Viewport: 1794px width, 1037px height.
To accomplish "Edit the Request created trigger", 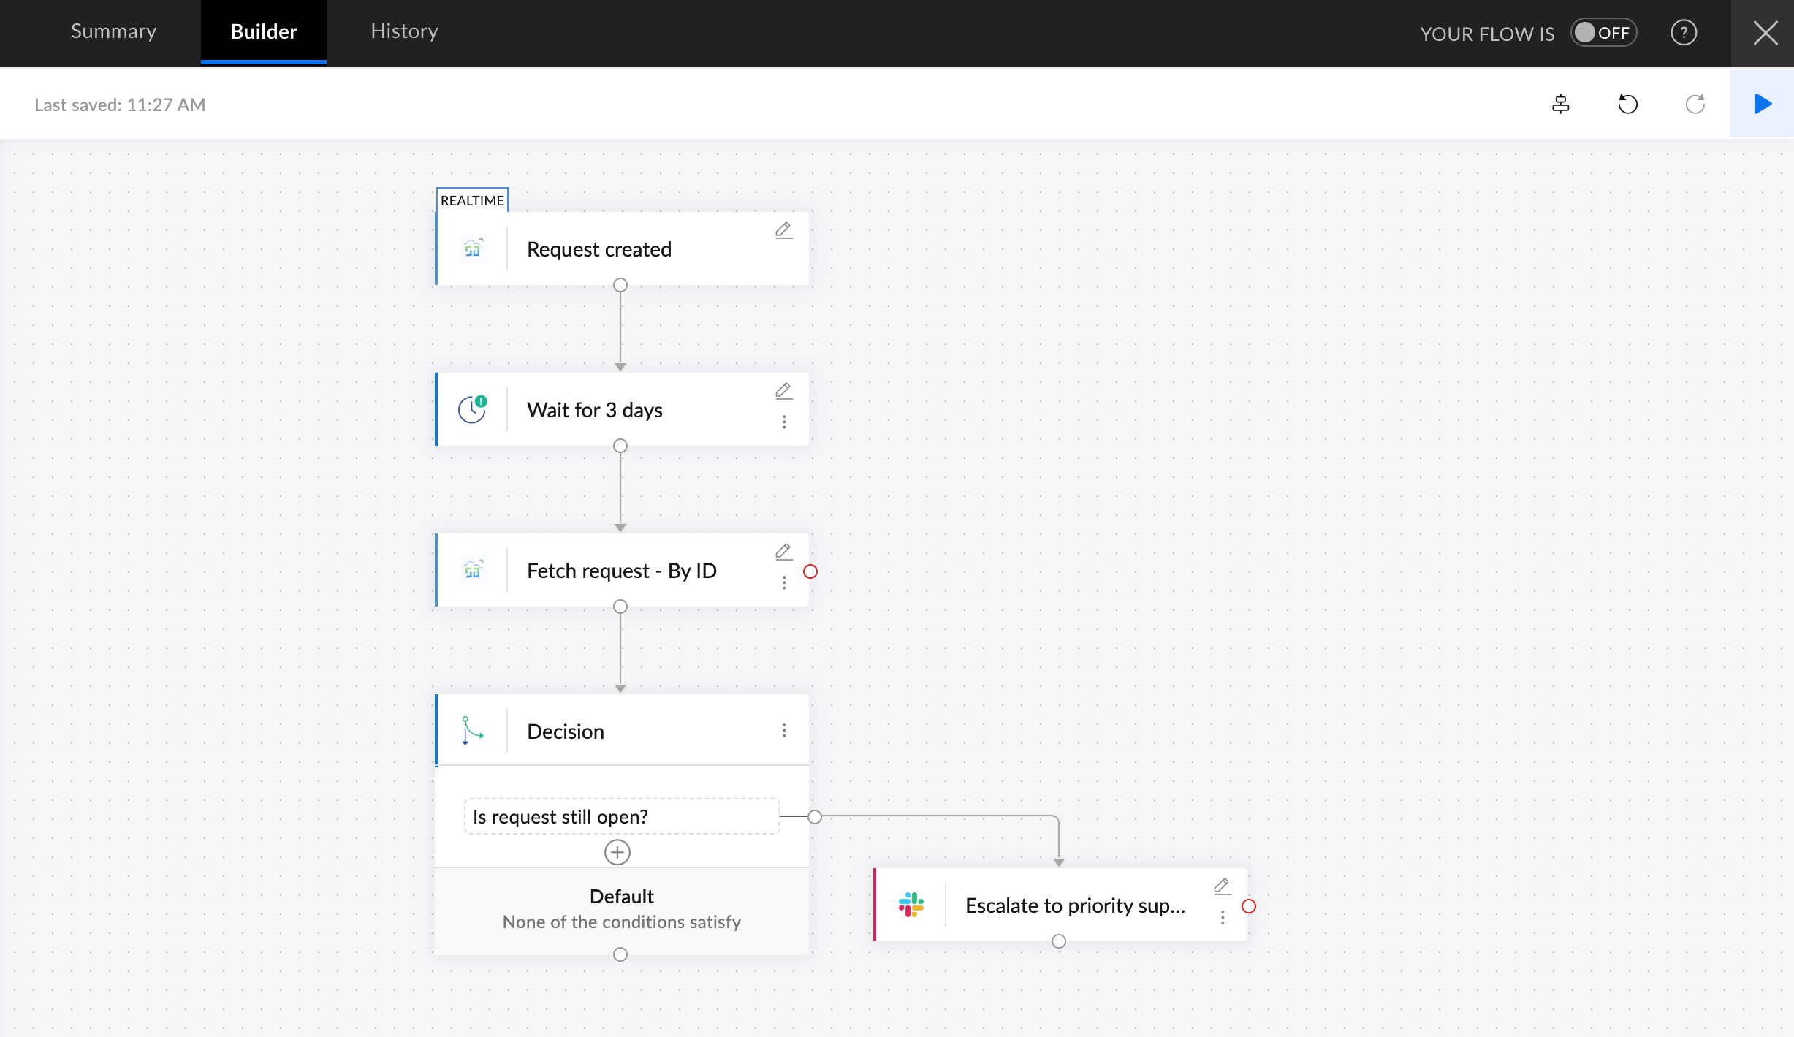I will (783, 230).
